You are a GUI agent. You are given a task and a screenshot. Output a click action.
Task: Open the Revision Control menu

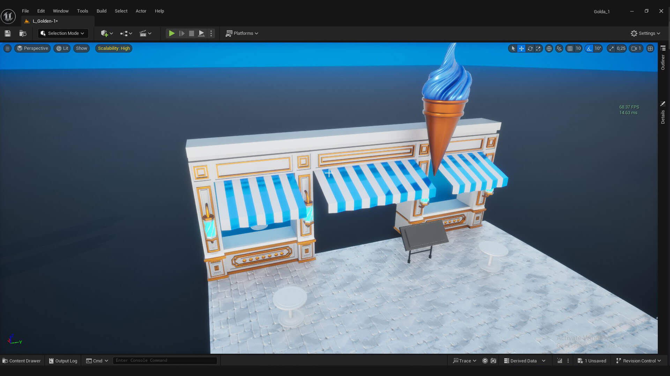(639, 361)
